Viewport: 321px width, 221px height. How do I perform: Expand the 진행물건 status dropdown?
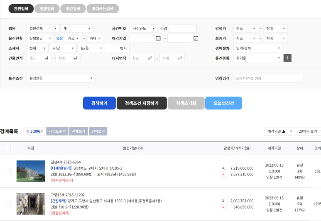(x=40, y=38)
